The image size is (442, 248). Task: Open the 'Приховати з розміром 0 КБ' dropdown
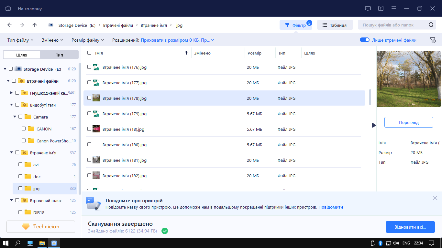[x=177, y=40]
